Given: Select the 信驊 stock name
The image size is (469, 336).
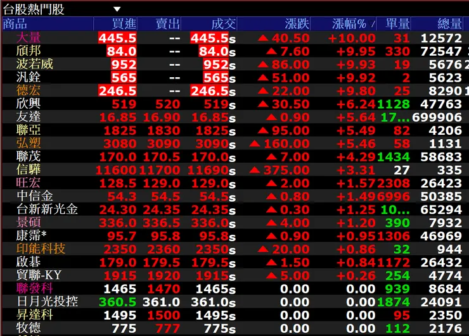Looking at the screenshot, I should (29, 170).
